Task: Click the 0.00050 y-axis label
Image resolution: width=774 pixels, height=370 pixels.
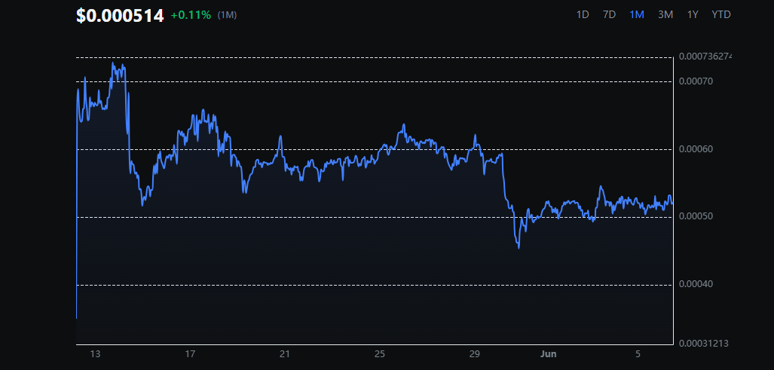Action: click(696, 217)
